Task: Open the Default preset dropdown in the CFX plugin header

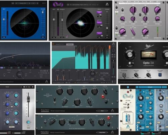Action: tap(150, 87)
